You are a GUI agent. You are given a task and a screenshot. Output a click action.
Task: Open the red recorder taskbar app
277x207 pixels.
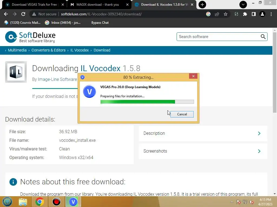[56, 202]
